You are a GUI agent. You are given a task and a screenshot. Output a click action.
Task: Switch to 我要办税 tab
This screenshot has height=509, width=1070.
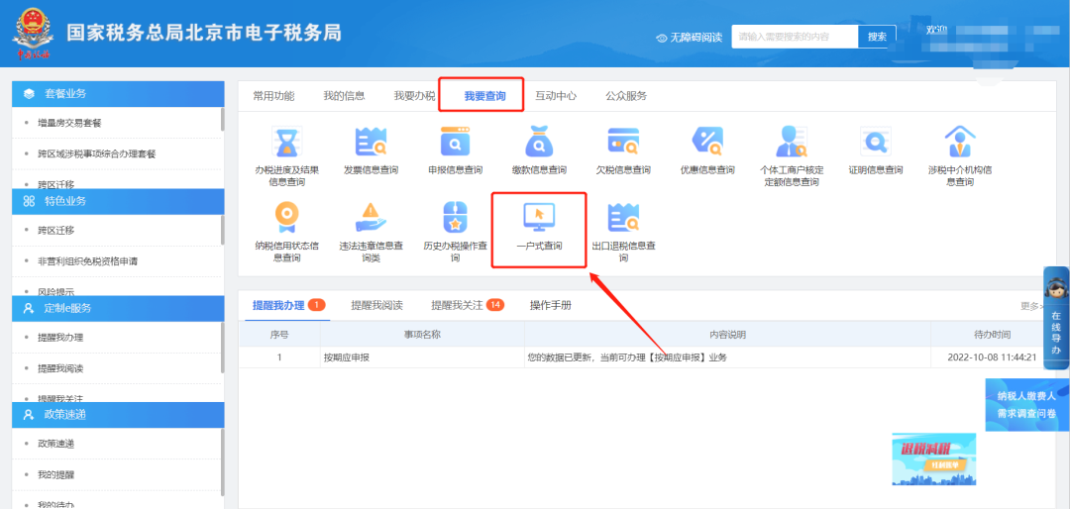click(414, 95)
